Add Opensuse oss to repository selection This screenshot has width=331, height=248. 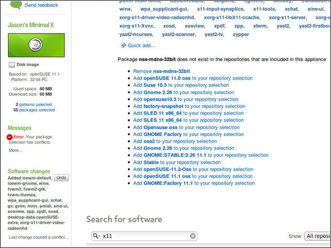coord(186,128)
